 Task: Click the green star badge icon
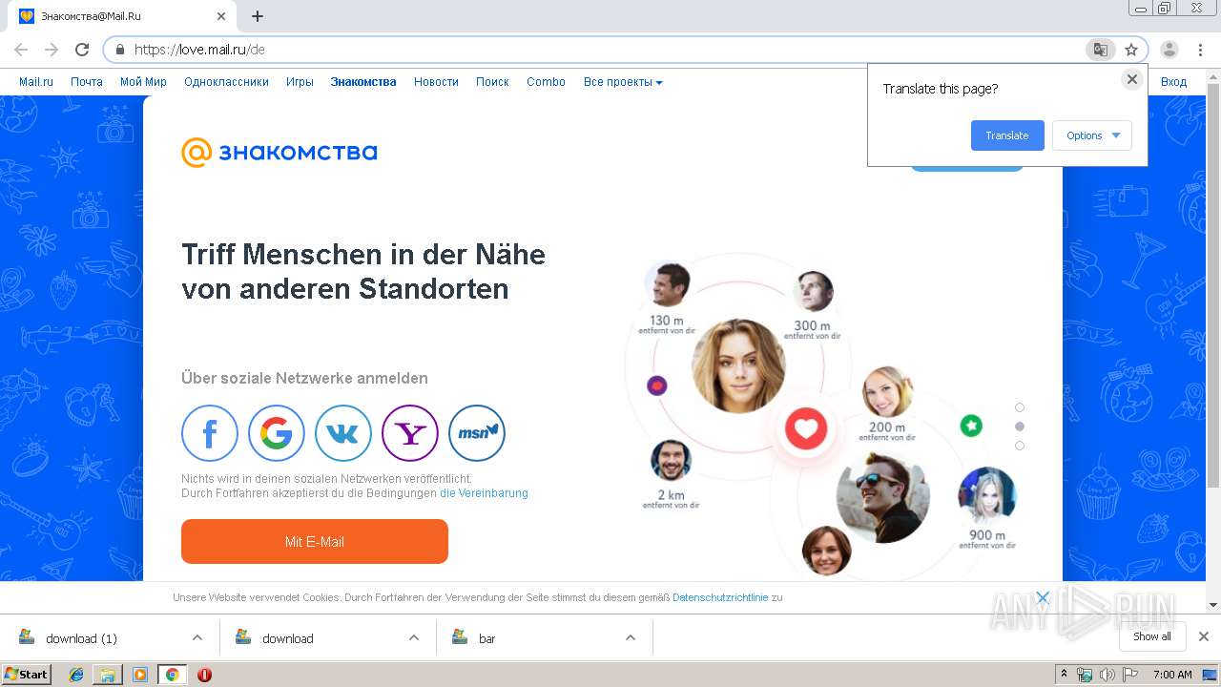971,426
